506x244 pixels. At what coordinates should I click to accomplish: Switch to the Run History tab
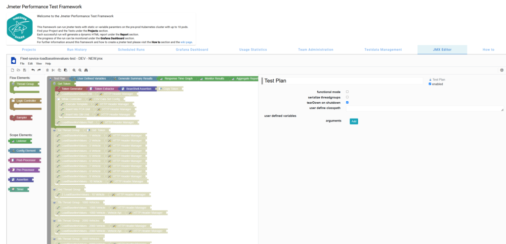tap(77, 50)
